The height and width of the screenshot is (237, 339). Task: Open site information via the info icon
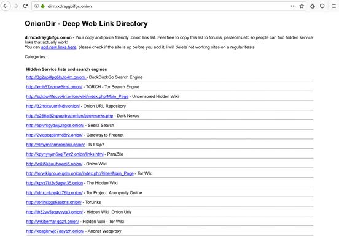tap(36, 6)
